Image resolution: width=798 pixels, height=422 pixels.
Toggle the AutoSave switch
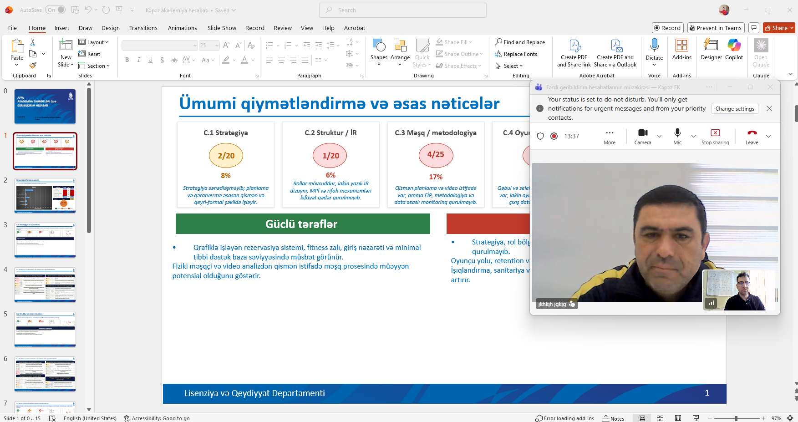[55, 10]
